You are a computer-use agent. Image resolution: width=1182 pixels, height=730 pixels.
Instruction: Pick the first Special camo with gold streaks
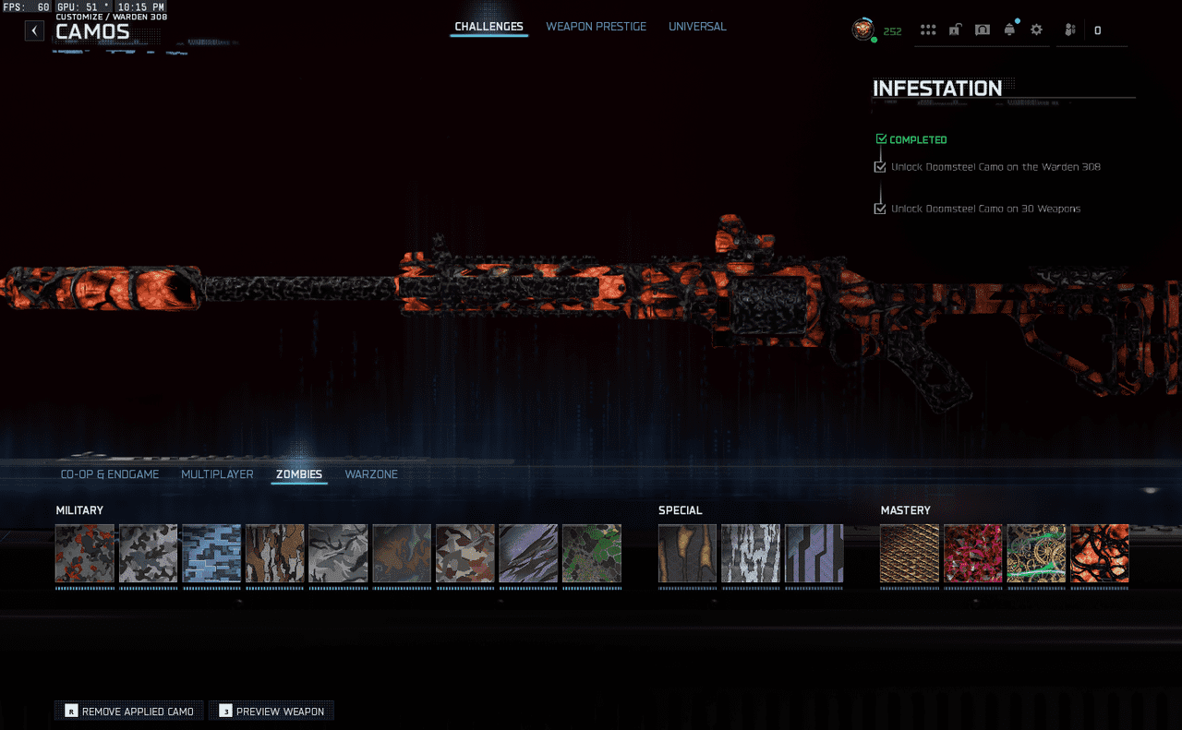pyautogui.click(x=687, y=554)
